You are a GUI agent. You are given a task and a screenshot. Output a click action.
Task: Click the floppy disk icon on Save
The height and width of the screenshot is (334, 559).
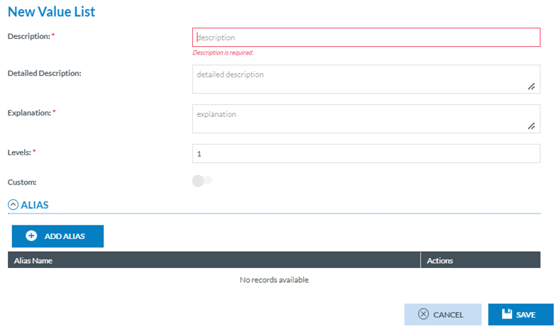pyautogui.click(x=506, y=314)
